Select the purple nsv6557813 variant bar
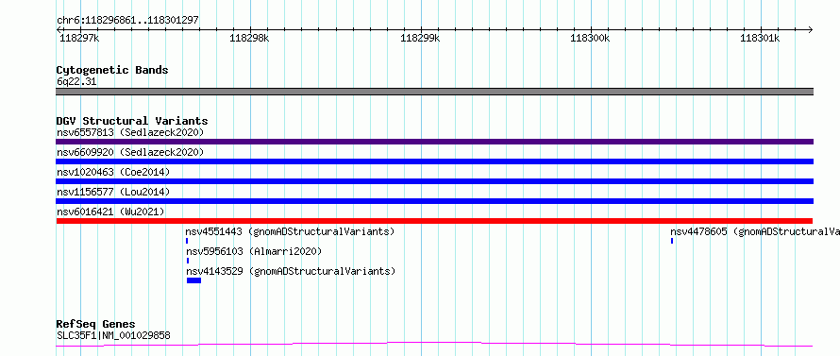 coord(434,142)
